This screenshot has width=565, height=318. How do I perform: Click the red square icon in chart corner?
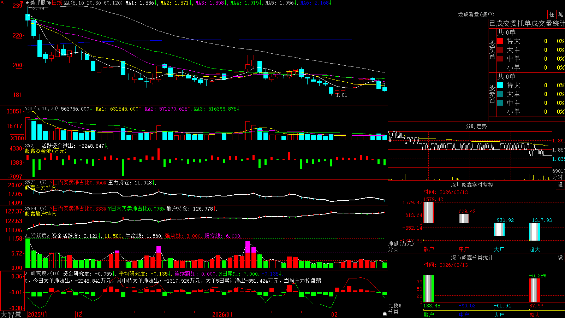point(1,2)
